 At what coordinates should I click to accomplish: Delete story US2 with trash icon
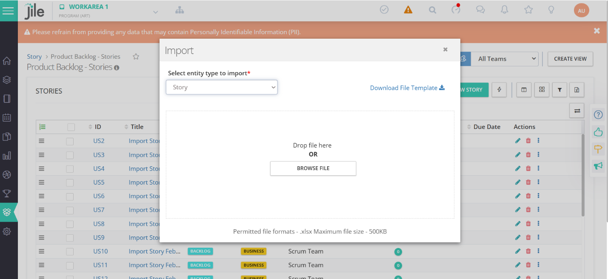[x=528, y=141]
